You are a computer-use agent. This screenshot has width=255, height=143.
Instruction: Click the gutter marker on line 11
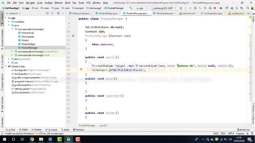pos(73,36)
